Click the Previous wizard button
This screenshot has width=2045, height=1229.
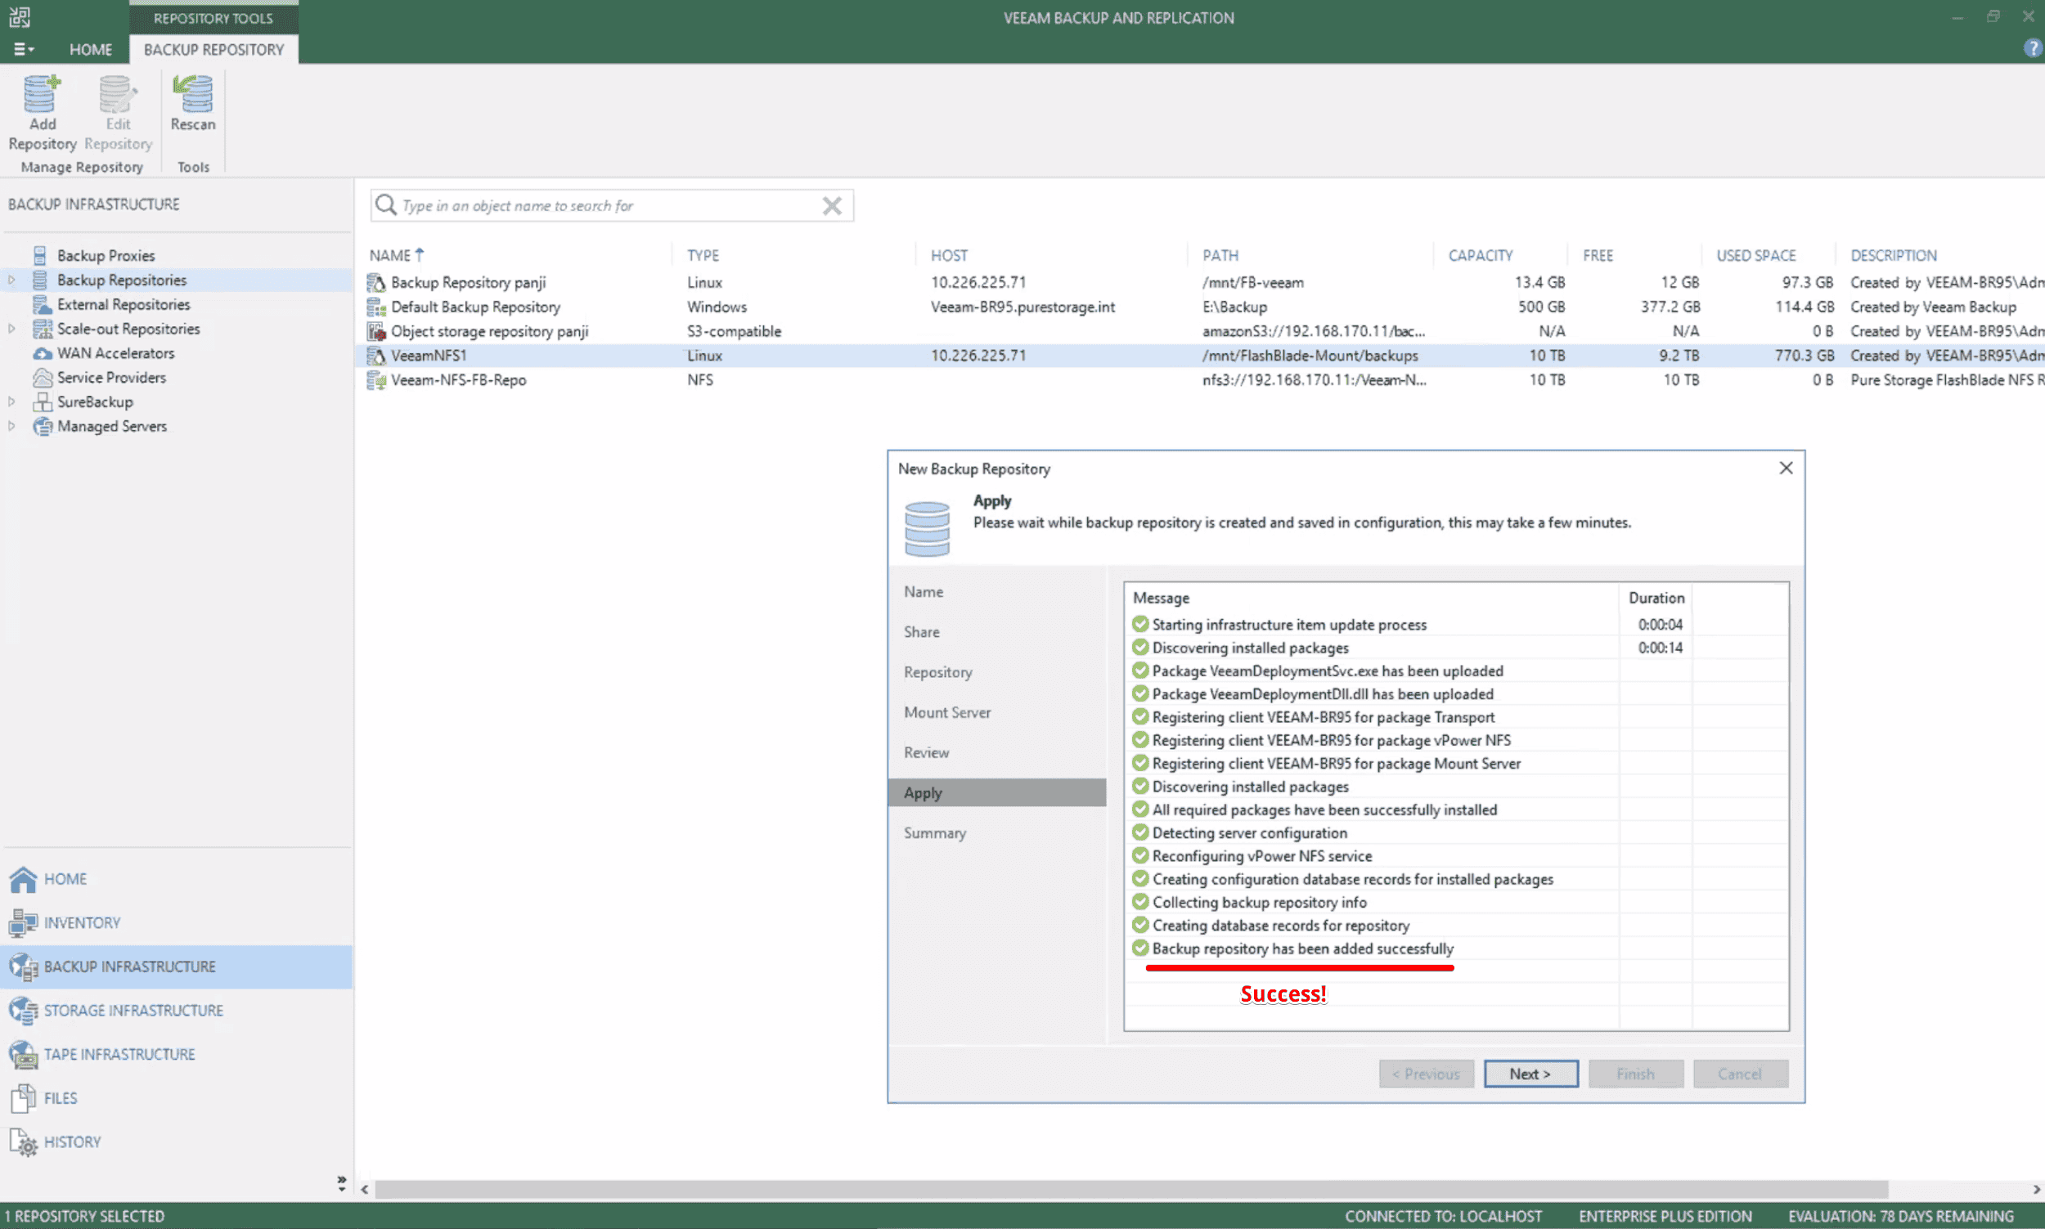tap(1426, 1074)
